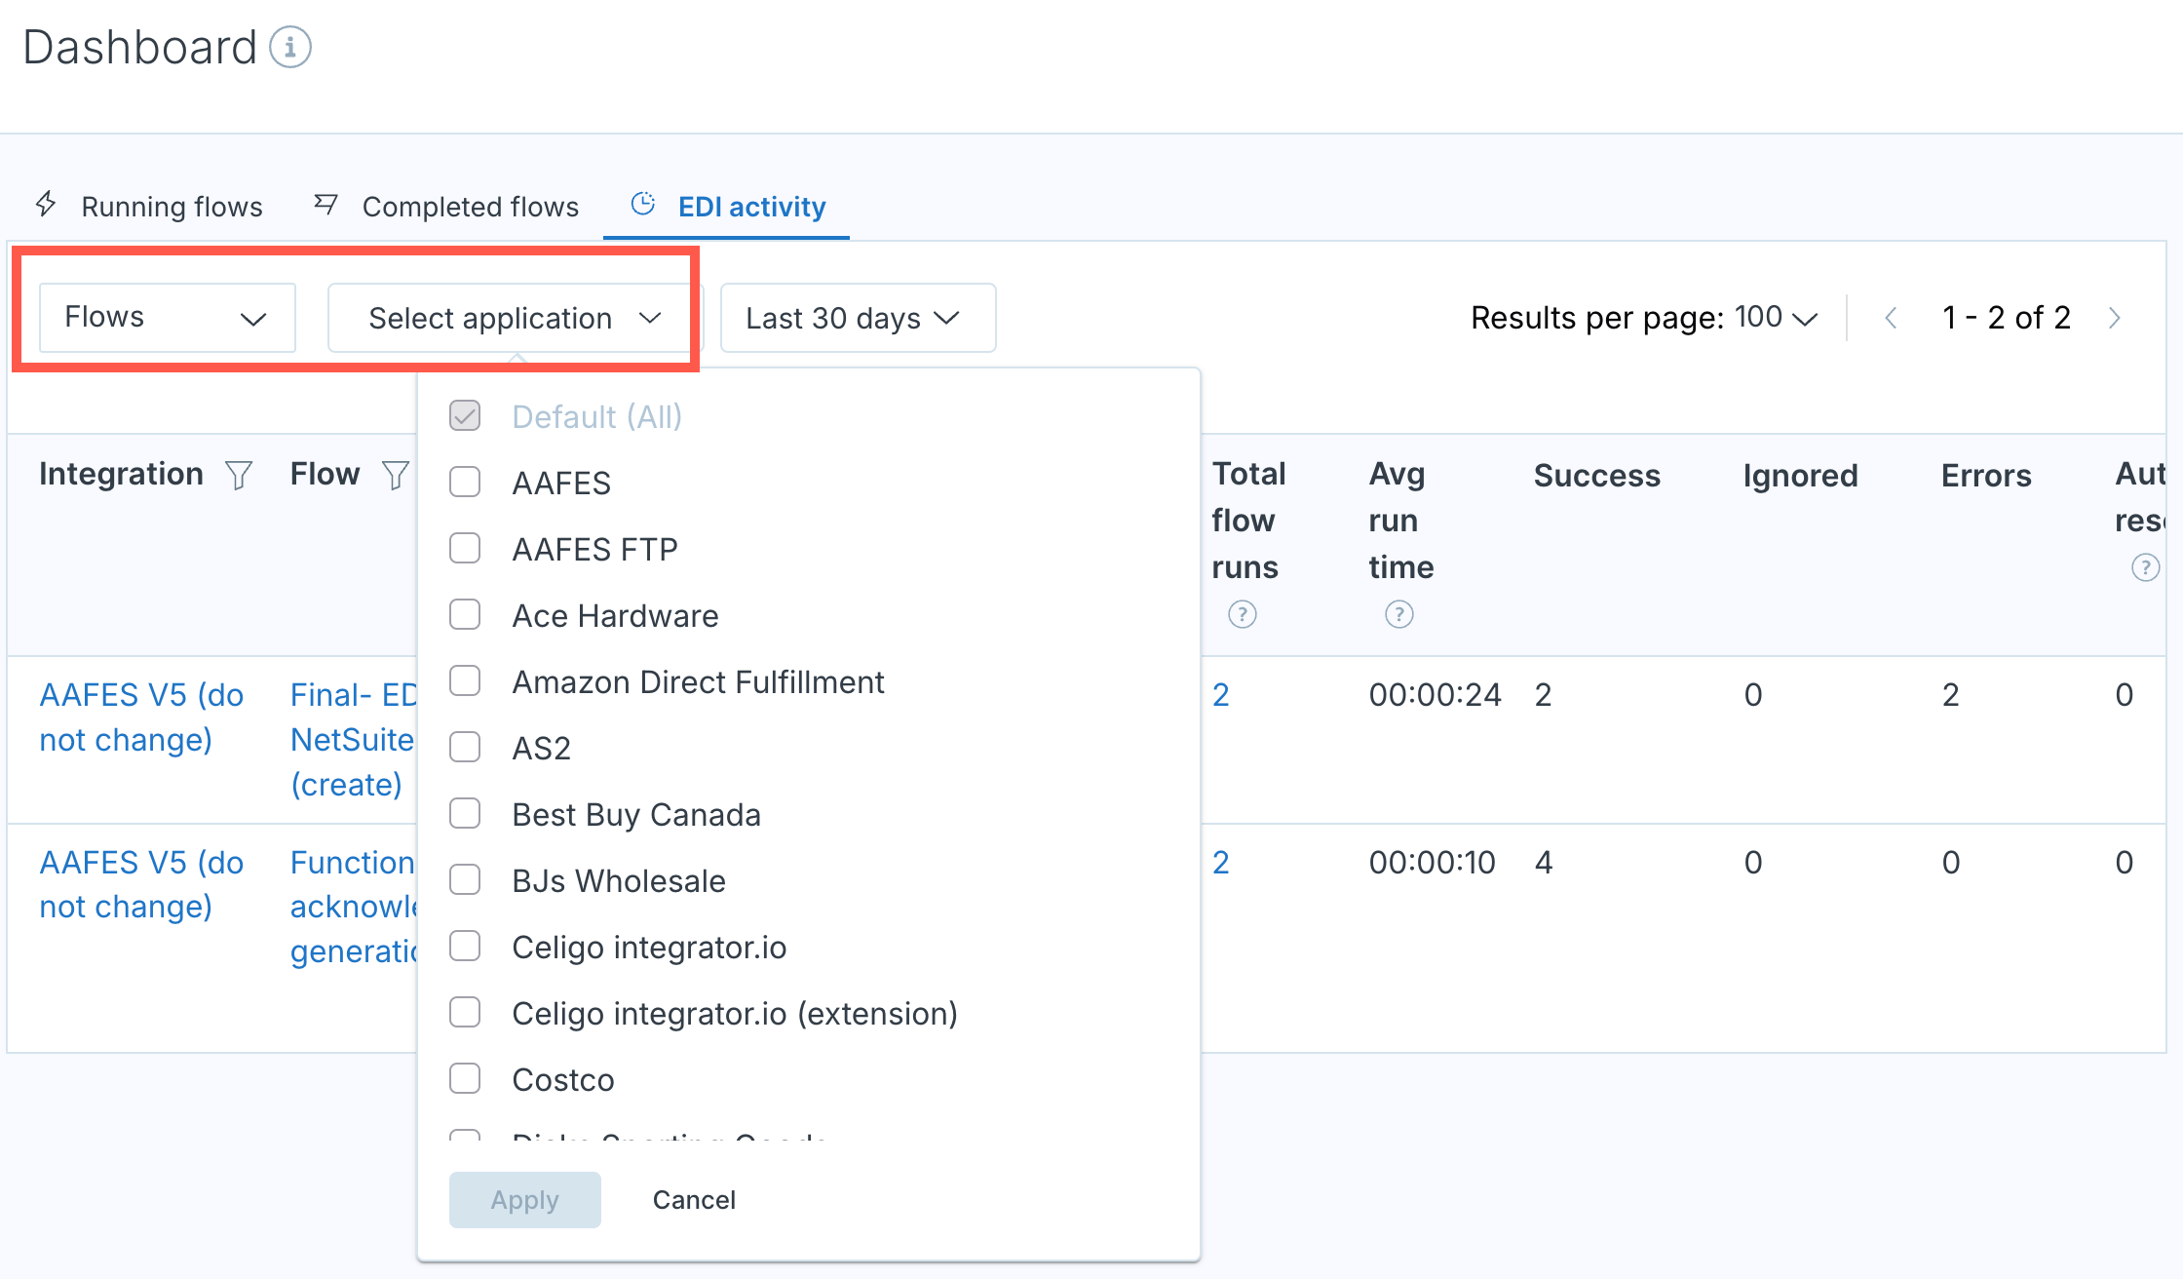Image resolution: width=2183 pixels, height=1279 pixels.
Task: Open the Last 30 days date range dropdown
Action: point(858,318)
